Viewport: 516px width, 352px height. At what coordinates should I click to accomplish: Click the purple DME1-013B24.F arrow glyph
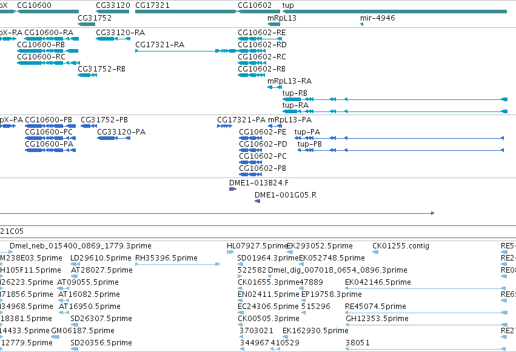coord(233,189)
